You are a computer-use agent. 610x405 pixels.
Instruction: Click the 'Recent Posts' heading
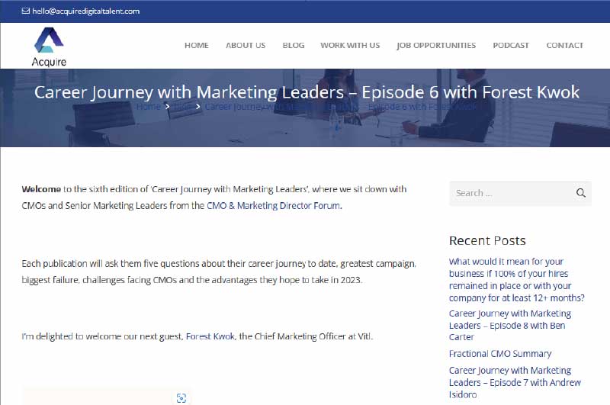(x=487, y=240)
